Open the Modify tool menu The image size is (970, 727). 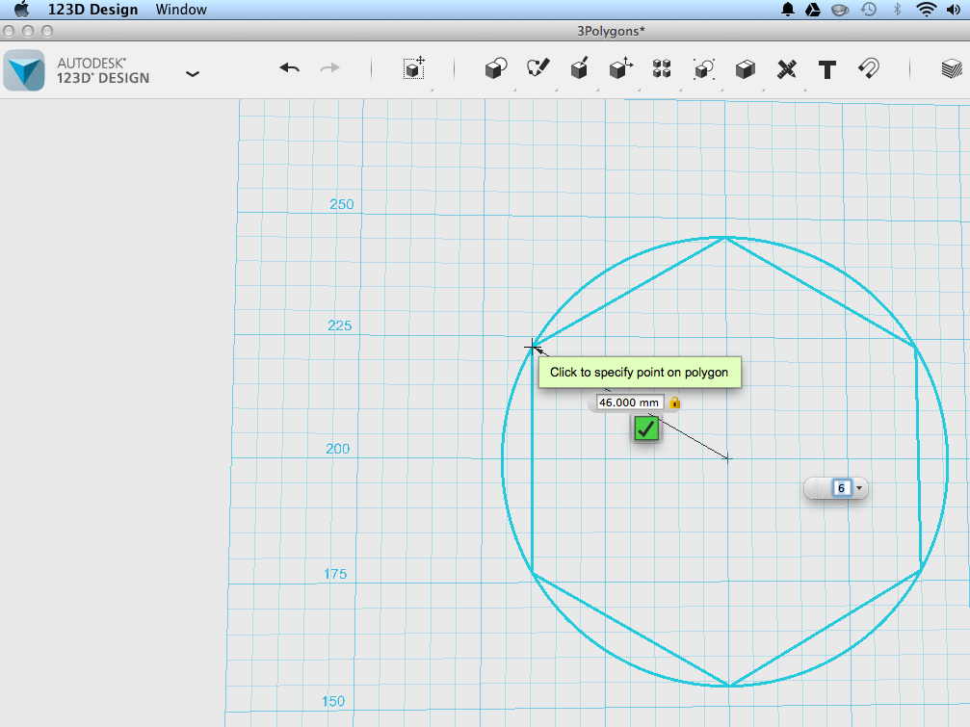click(620, 68)
